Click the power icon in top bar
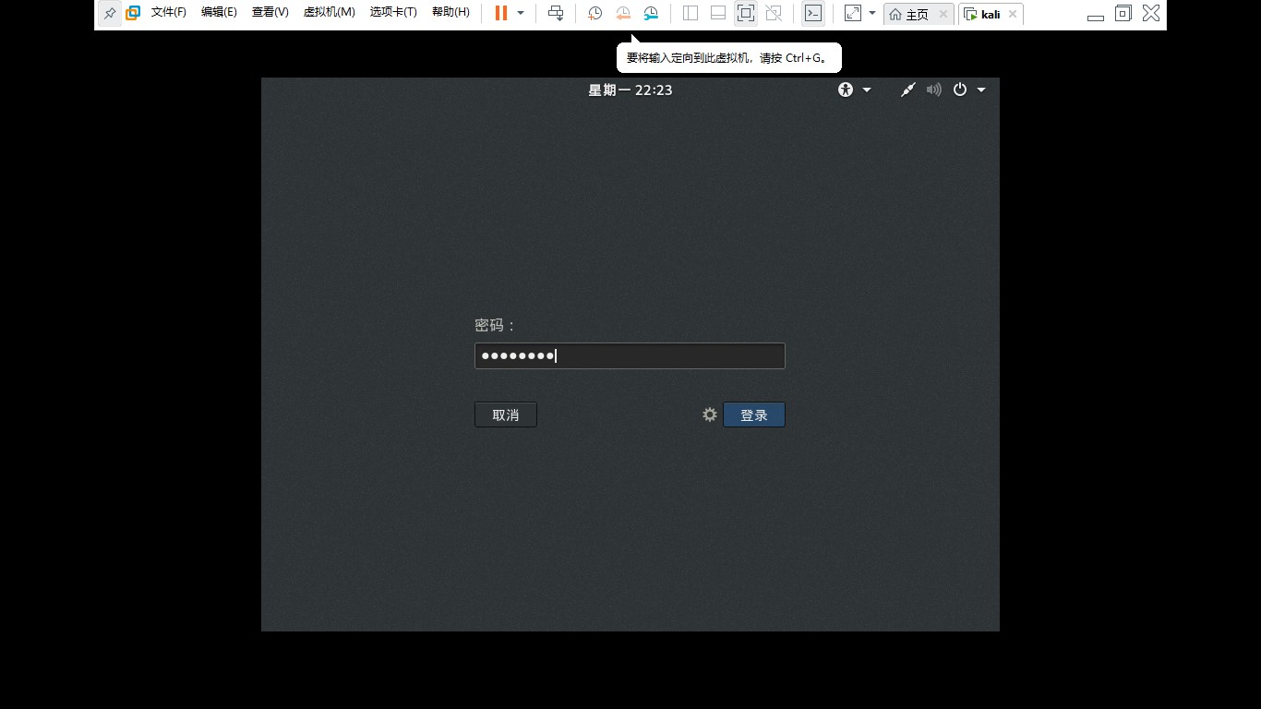Image resolution: width=1261 pixels, height=709 pixels. coord(960,90)
